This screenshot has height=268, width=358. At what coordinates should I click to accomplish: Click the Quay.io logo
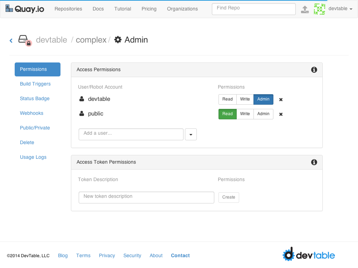[x=25, y=9]
